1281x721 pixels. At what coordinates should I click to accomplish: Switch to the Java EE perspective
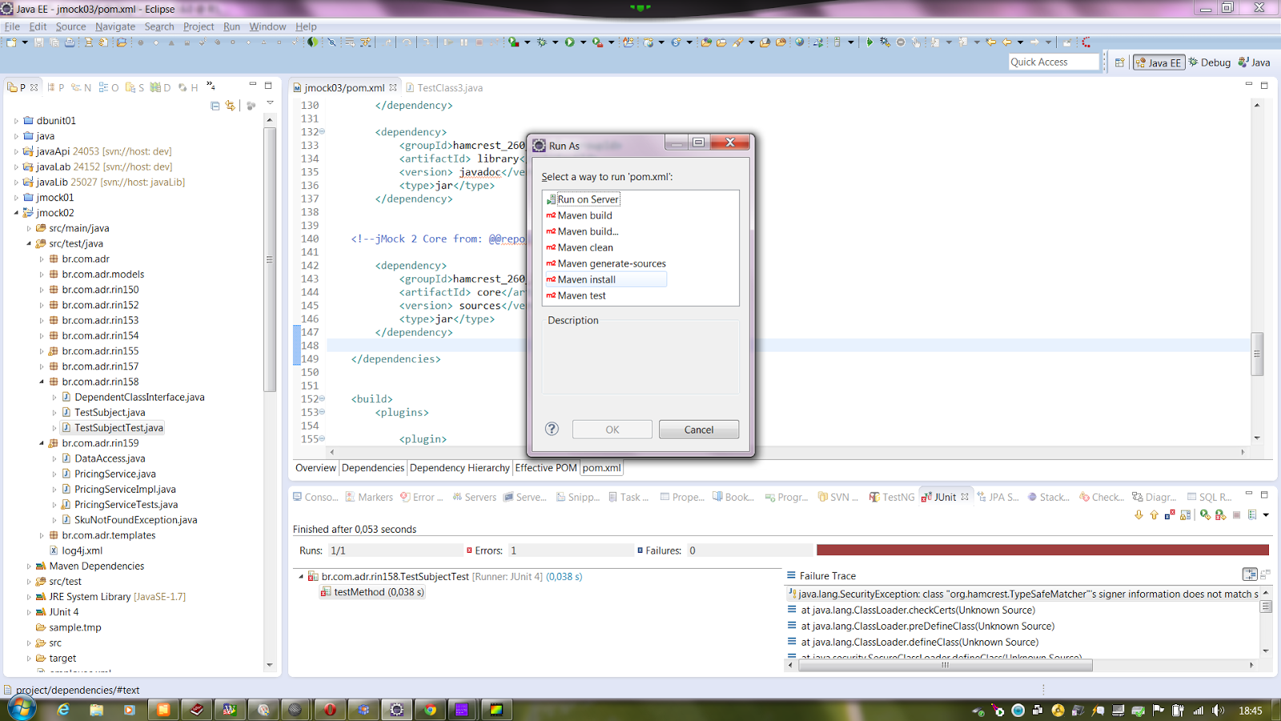[x=1159, y=62]
